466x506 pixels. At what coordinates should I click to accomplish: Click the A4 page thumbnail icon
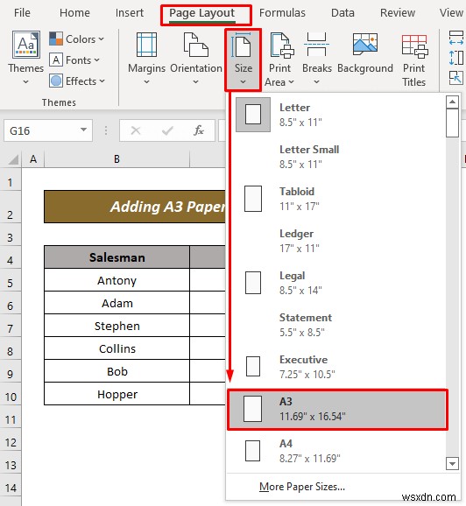(252, 451)
